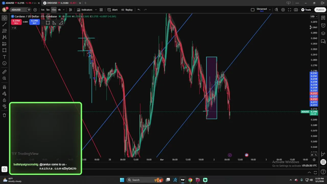Open the candlestick chart style selector
The width and height of the screenshot is (327, 184).
pos(71,10)
